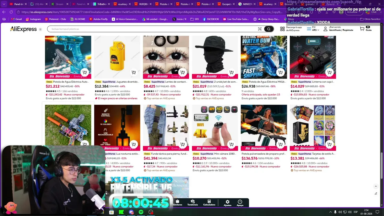Switch to the Zona de browser tab
This screenshot has height=216, width=384.
tap(328, 4)
